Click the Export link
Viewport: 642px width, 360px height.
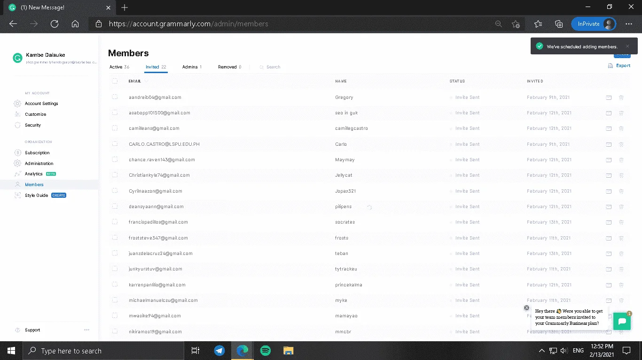point(619,66)
